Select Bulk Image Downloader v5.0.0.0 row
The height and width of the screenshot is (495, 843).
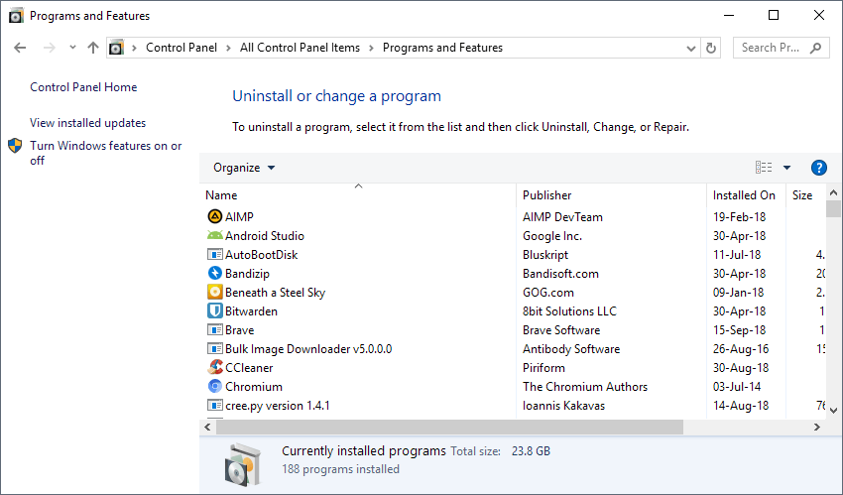pyautogui.click(x=515, y=348)
